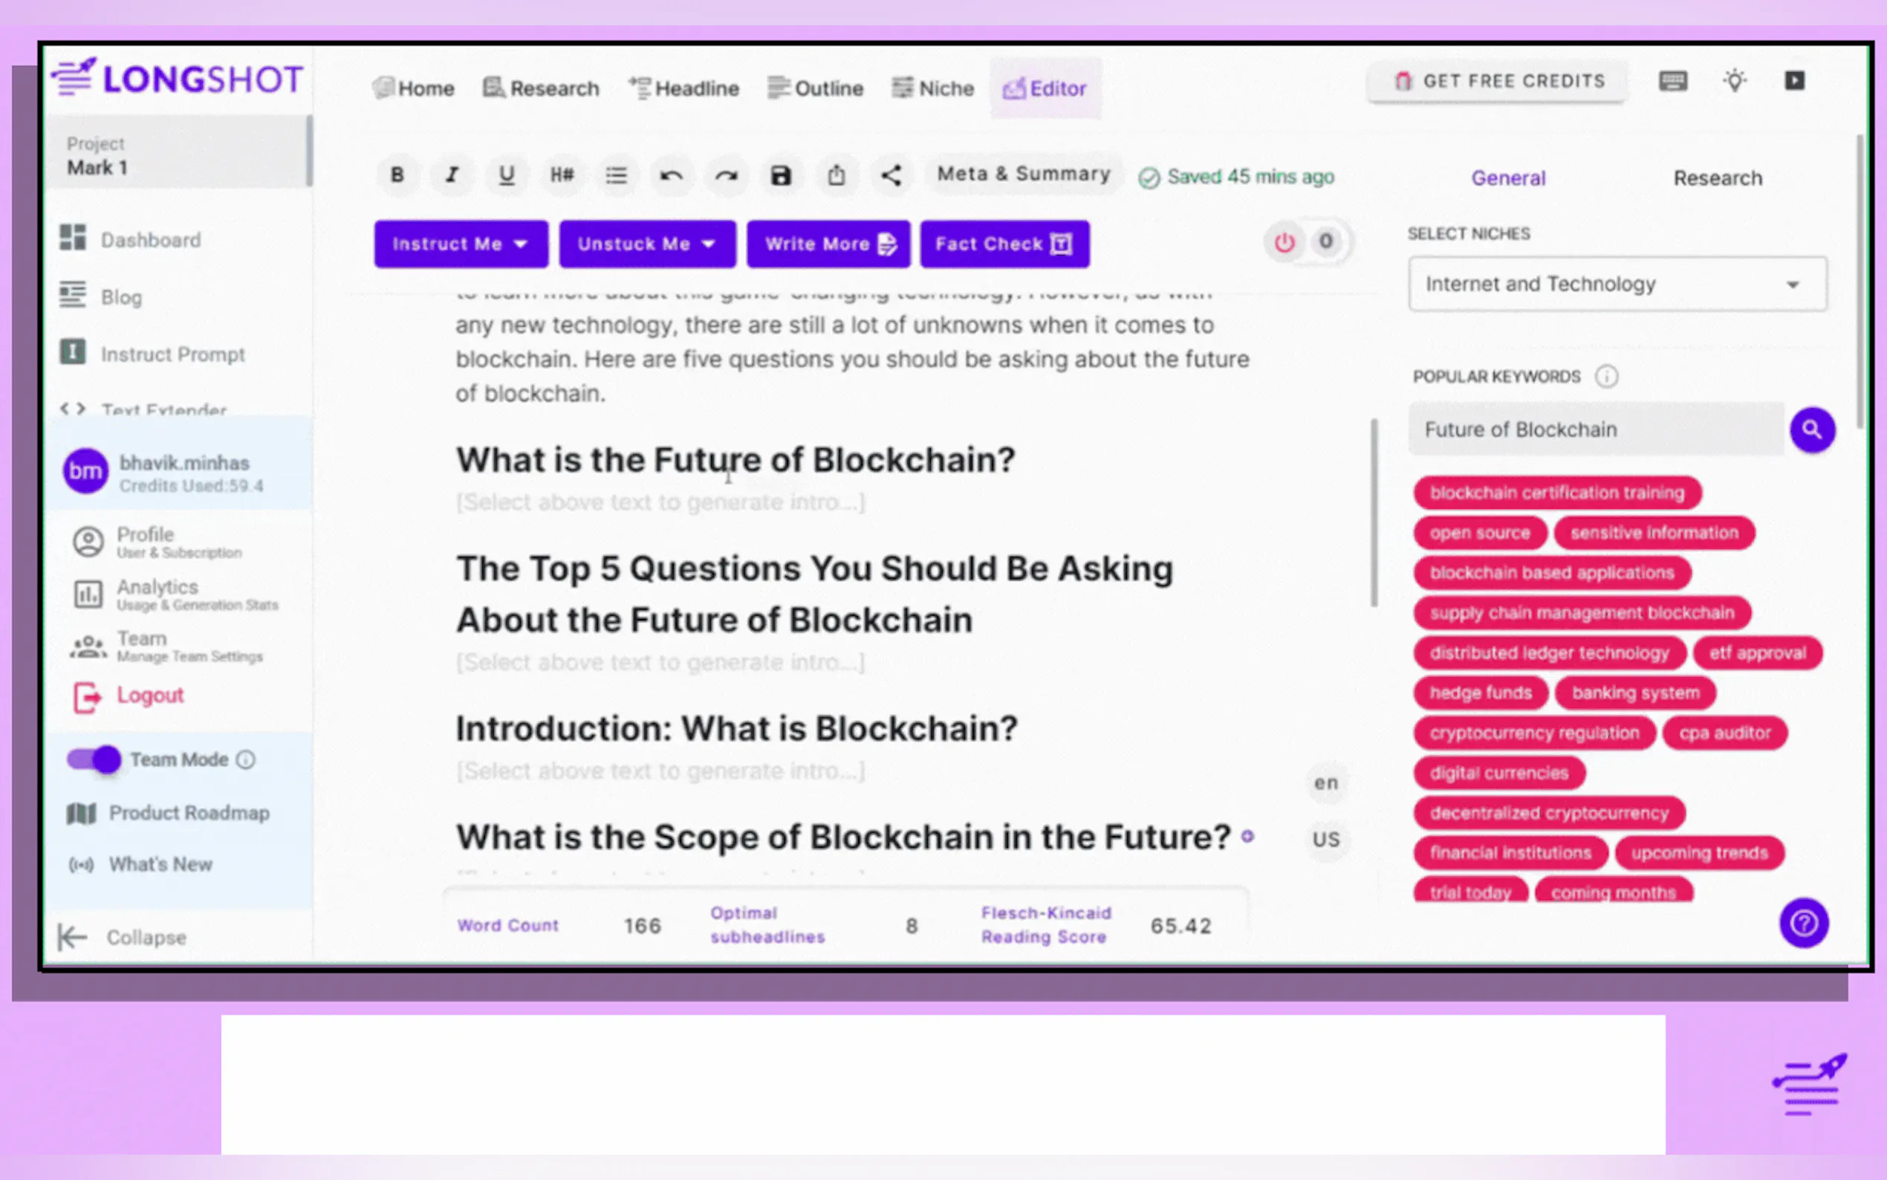
Task: Click the Save document disk icon
Action: (781, 175)
